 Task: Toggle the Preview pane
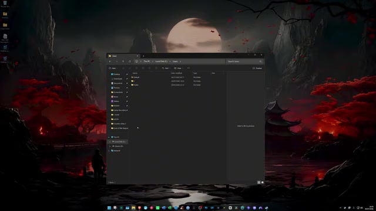[257, 68]
